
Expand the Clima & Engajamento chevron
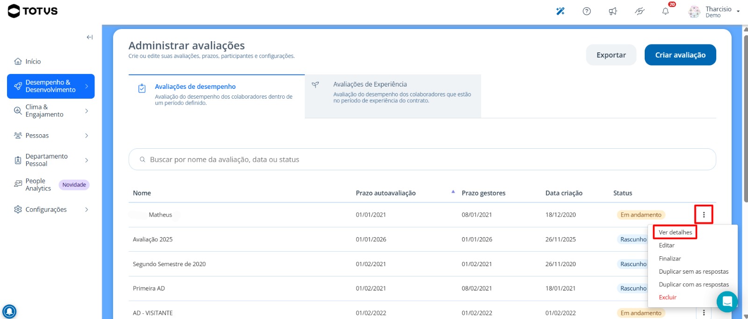pyautogui.click(x=86, y=111)
